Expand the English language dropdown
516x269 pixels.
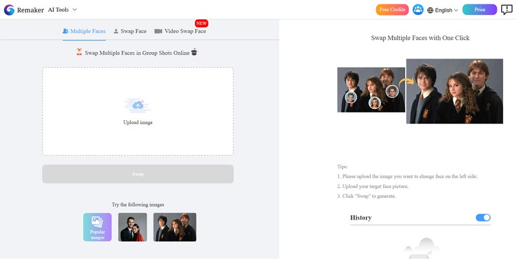pyautogui.click(x=443, y=10)
